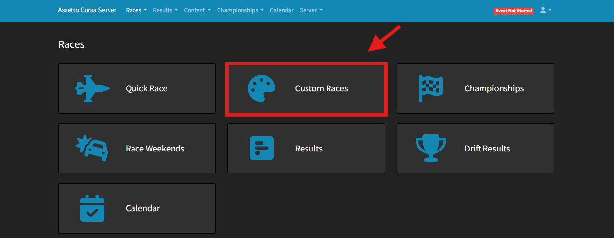Click the calendar check icon

click(92, 208)
